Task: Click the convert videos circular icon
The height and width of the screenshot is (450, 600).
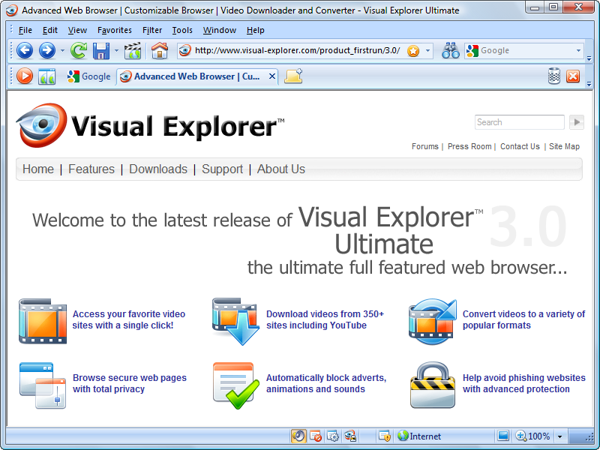Action: 433,322
